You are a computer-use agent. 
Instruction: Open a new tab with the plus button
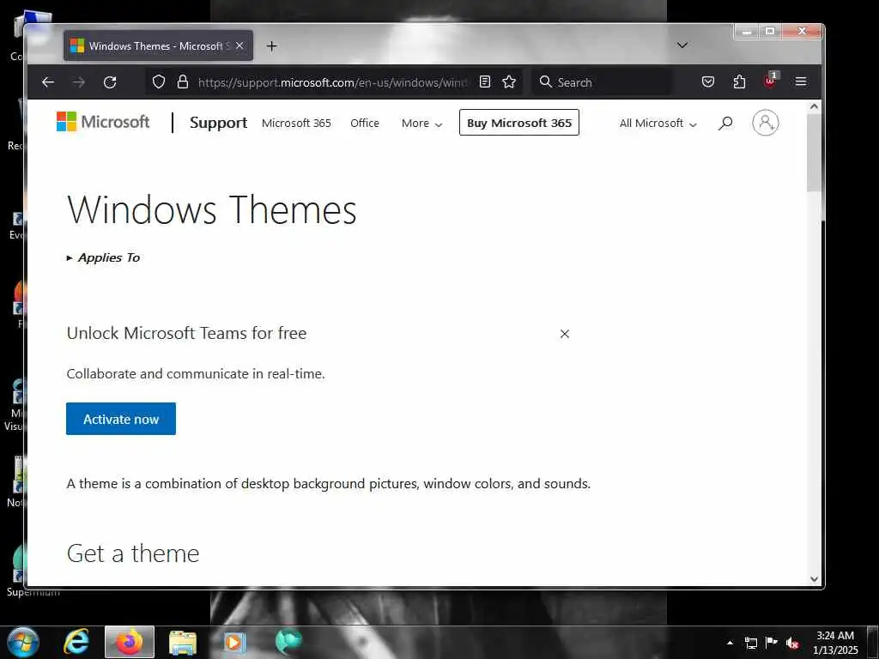[x=272, y=46]
